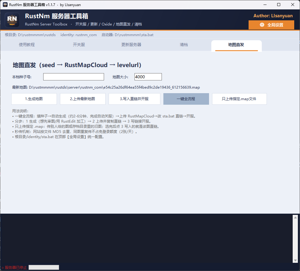The width and height of the screenshot is (300, 271).
Task: Click the 地图直发 seed RustMapCloud heading
Action: pos(77,65)
